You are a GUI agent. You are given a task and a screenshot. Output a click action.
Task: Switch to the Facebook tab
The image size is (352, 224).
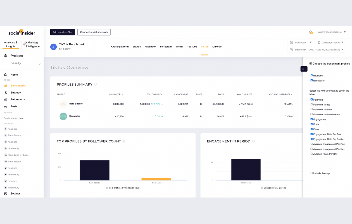(x=150, y=47)
